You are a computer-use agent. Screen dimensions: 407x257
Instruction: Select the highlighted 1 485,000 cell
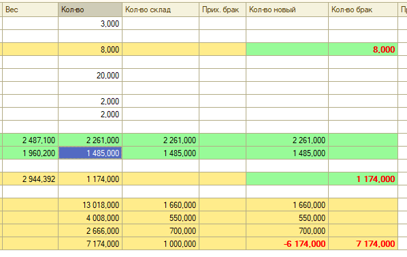90,153
